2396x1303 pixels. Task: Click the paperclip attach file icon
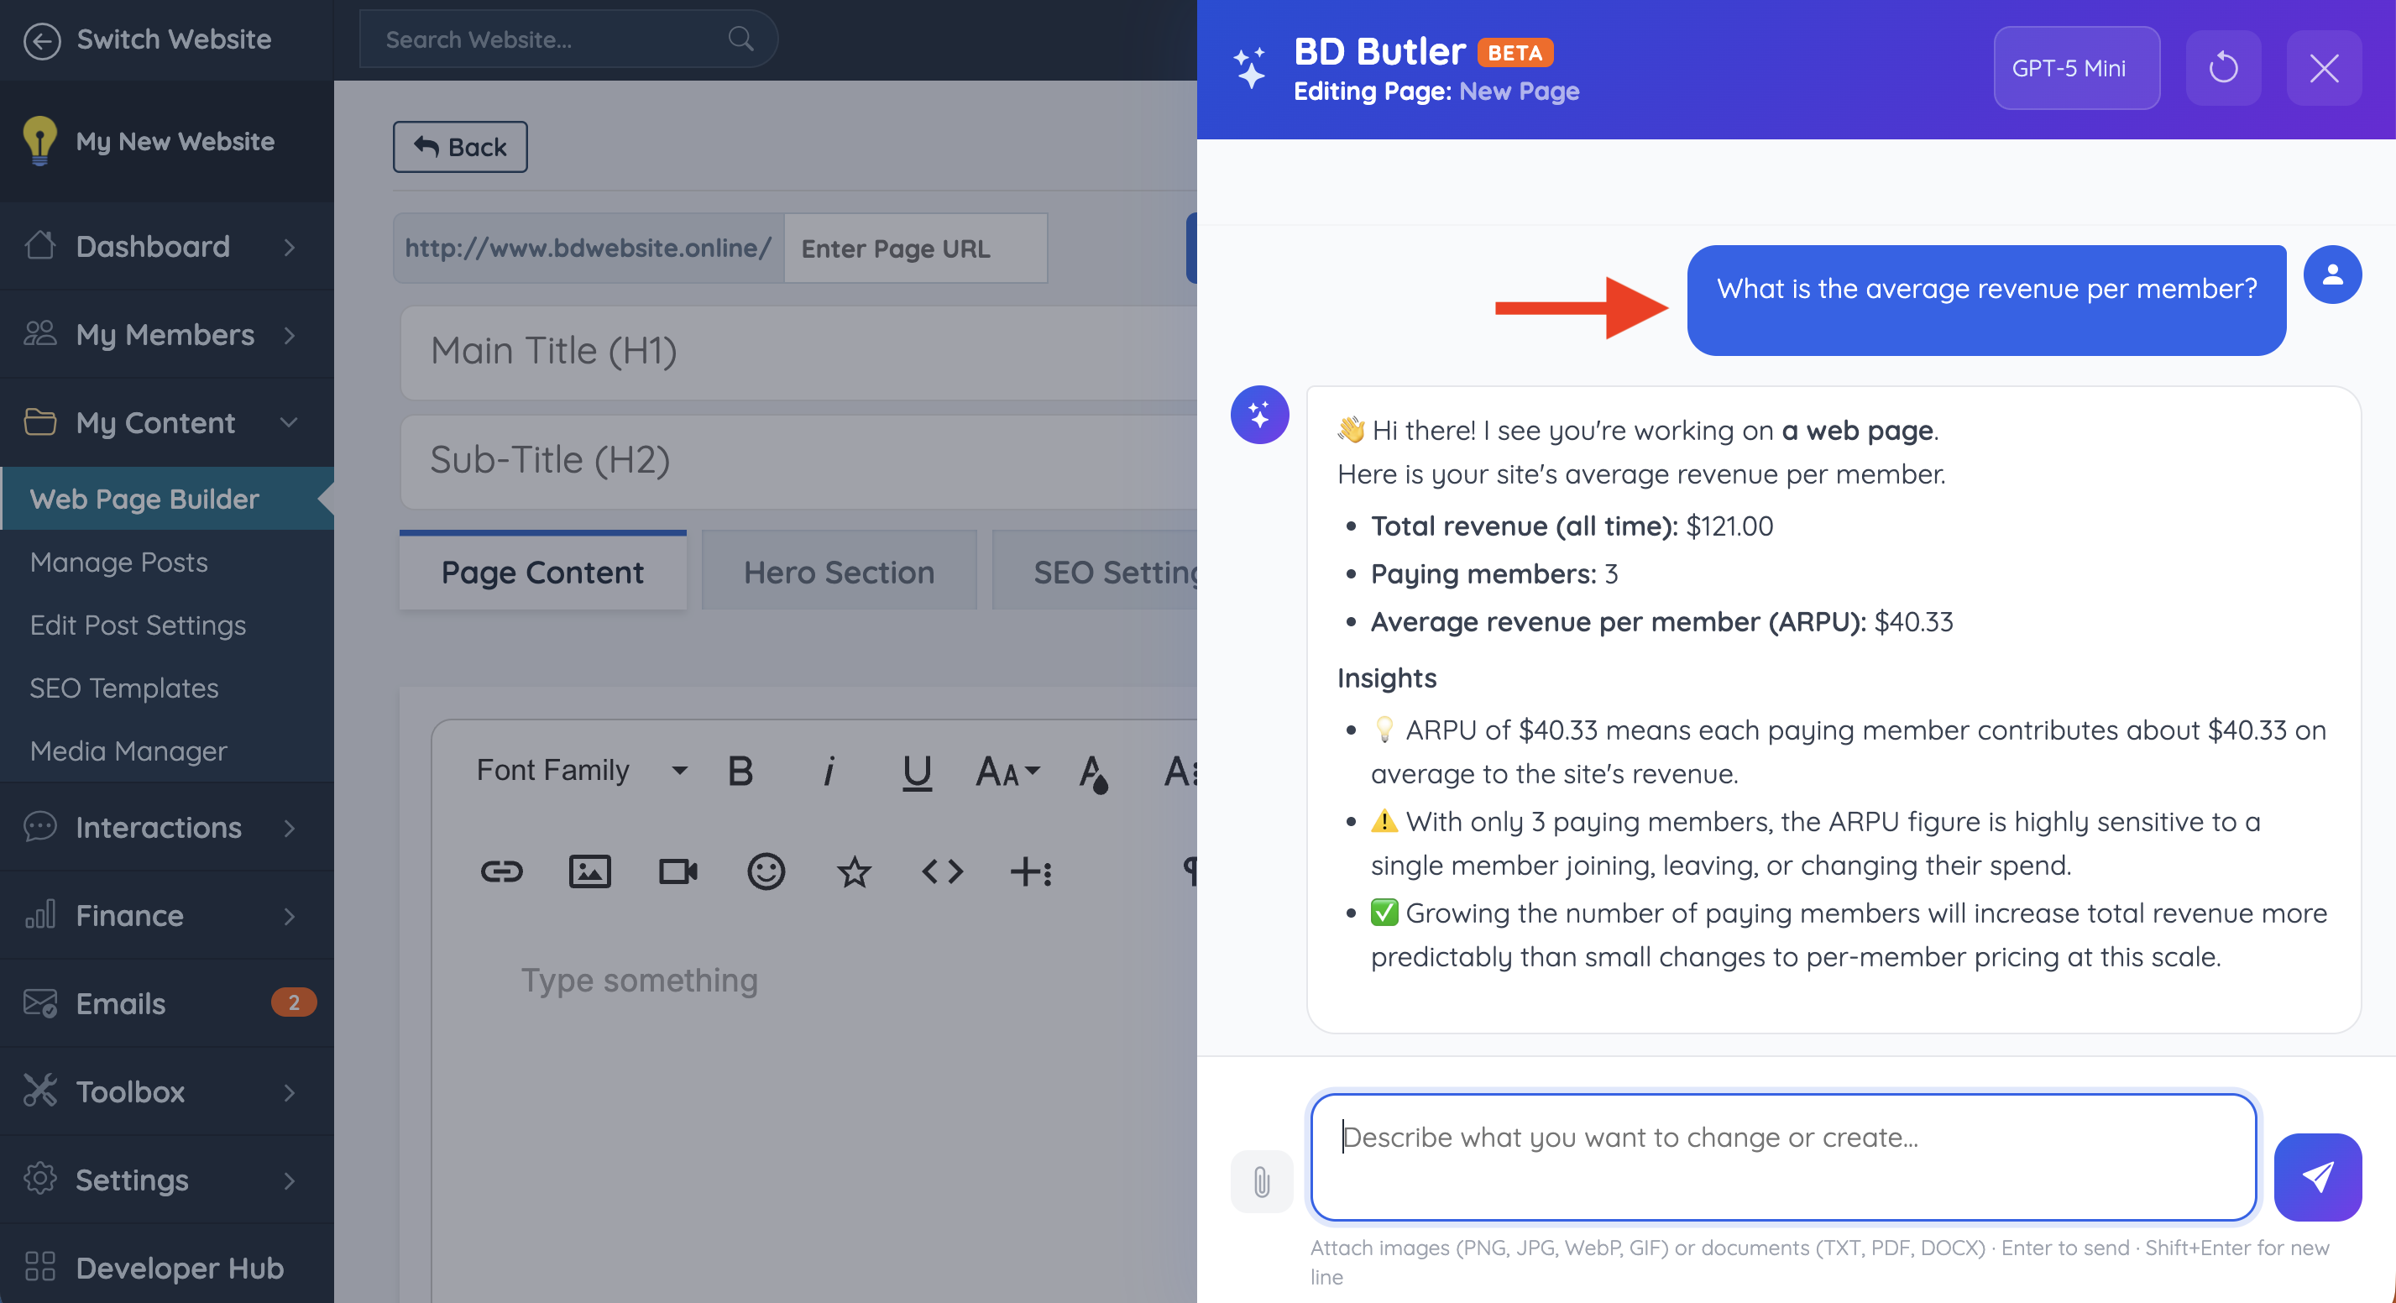(x=1261, y=1181)
